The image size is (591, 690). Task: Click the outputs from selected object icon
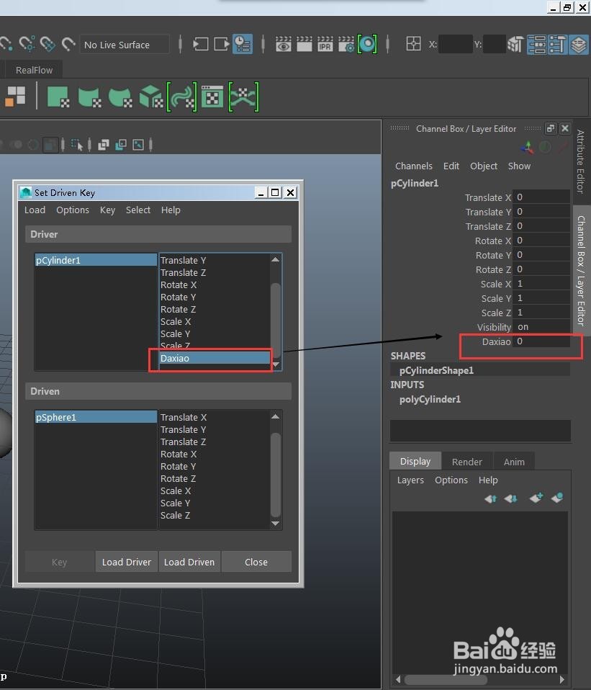coord(222,44)
